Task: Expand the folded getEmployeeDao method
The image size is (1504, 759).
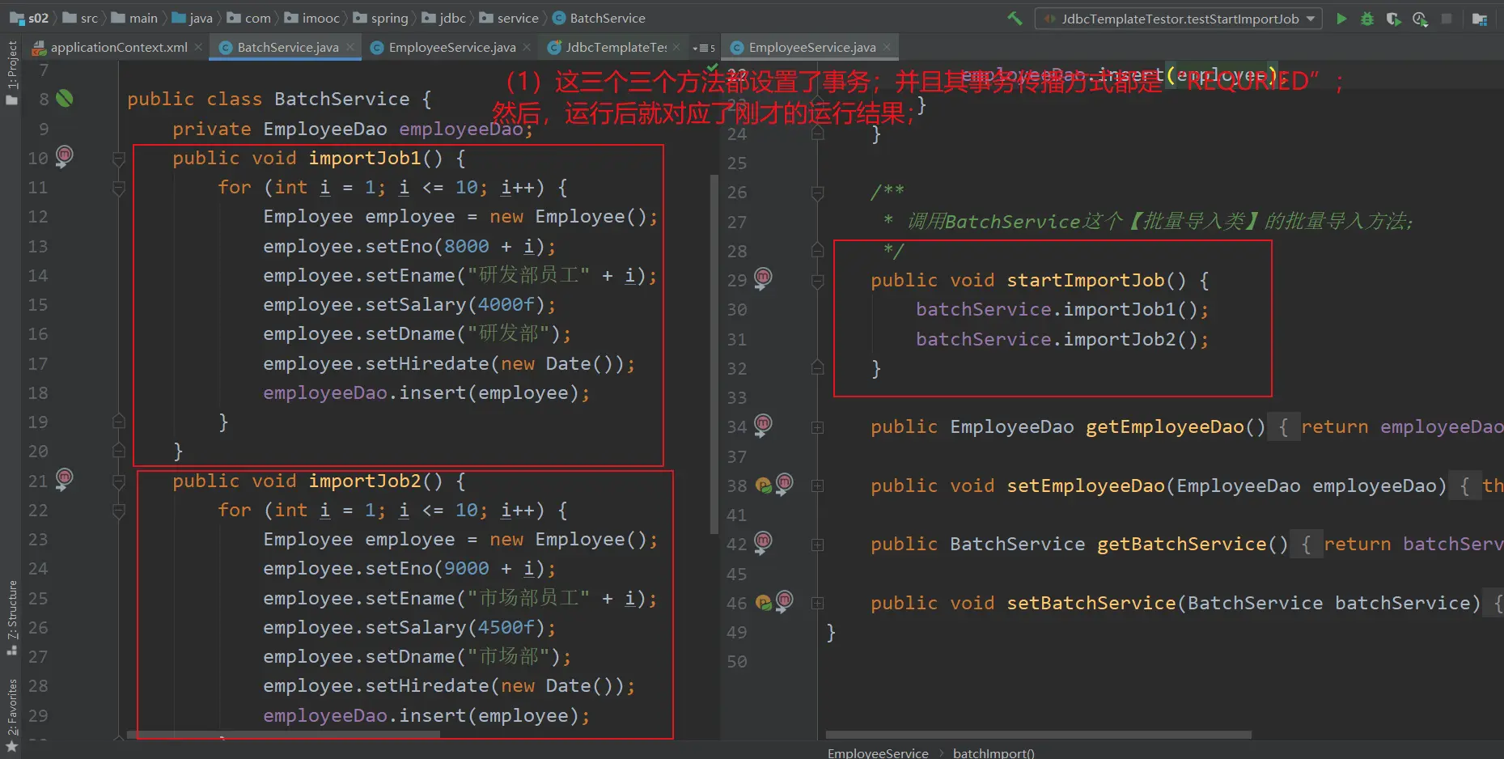Action: click(x=818, y=427)
